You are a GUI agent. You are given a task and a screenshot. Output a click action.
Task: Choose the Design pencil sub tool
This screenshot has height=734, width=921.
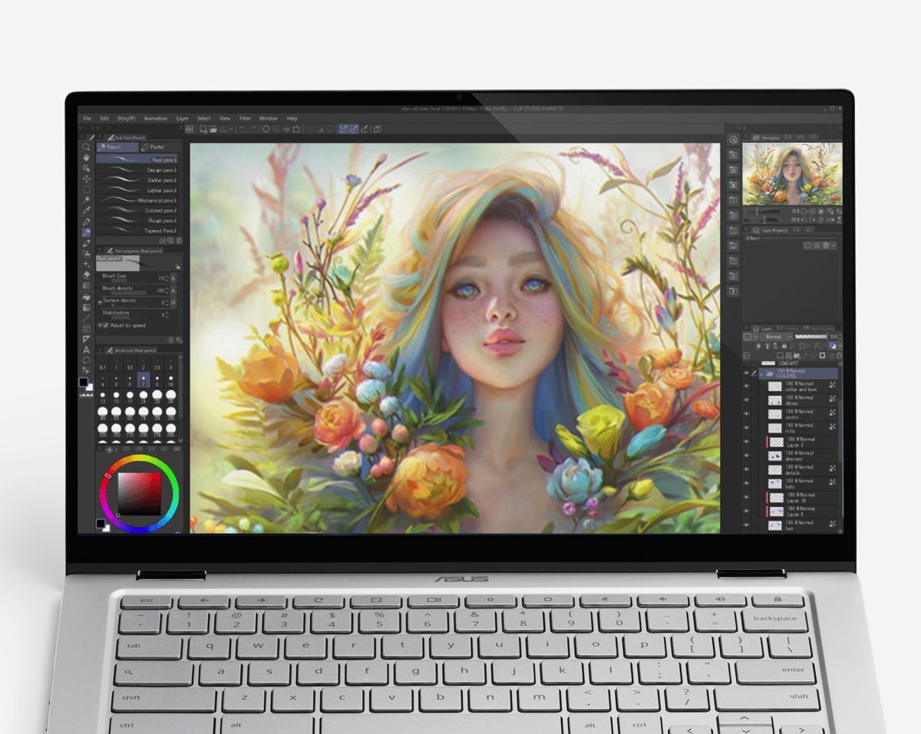(137, 170)
